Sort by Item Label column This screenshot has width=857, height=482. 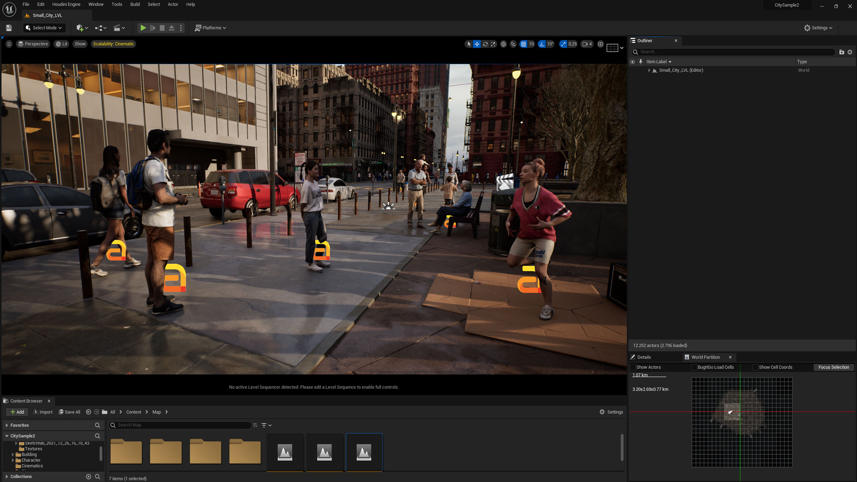658,62
